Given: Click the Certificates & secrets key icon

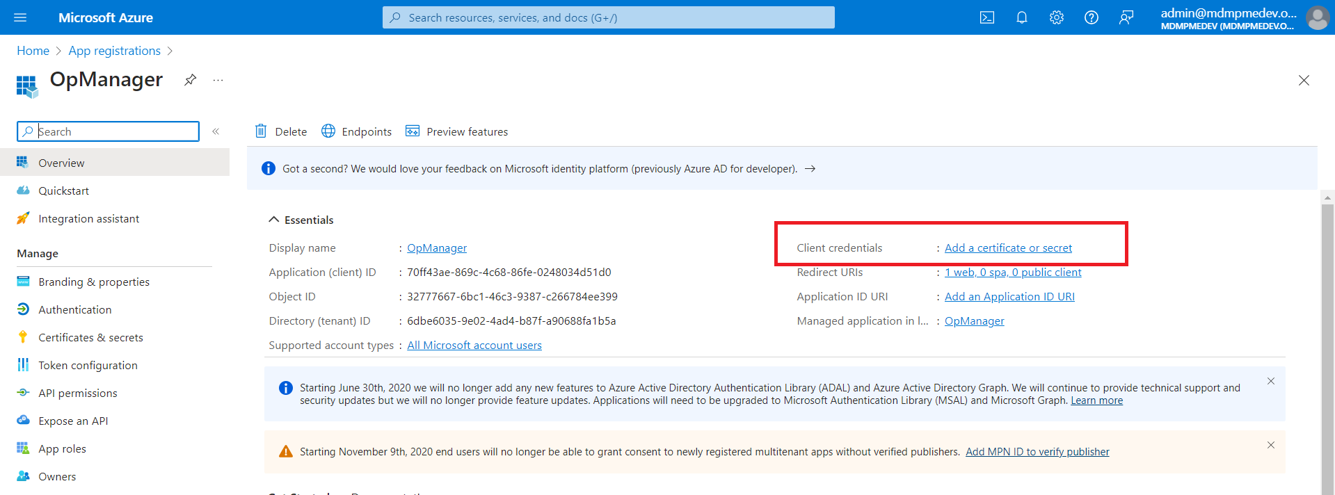Looking at the screenshot, I should coord(23,337).
